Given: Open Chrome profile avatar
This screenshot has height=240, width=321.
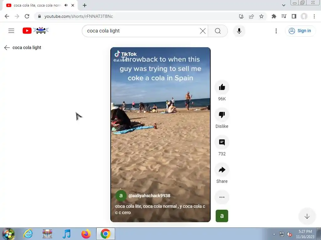Looking at the screenshot, I should tap(304, 16).
